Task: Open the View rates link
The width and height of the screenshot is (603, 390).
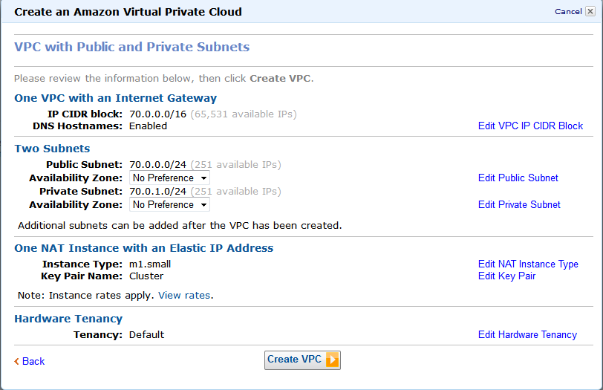Action: (184, 296)
